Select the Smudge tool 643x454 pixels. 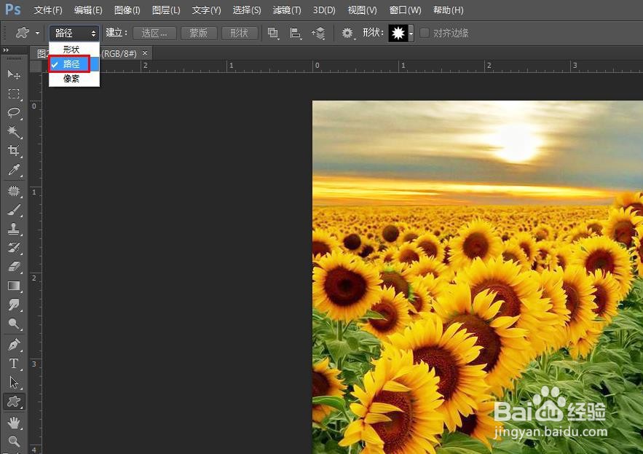tap(14, 304)
